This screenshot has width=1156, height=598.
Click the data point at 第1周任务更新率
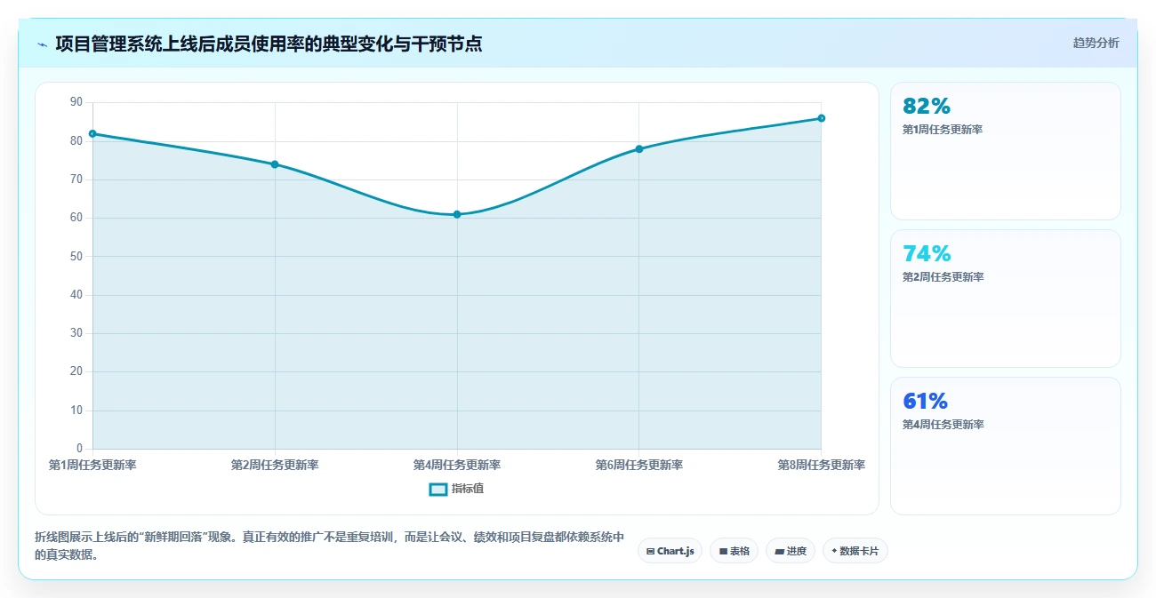92,133
